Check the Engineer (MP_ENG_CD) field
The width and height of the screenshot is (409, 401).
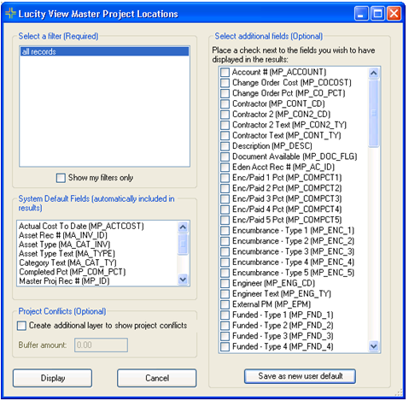click(x=225, y=284)
